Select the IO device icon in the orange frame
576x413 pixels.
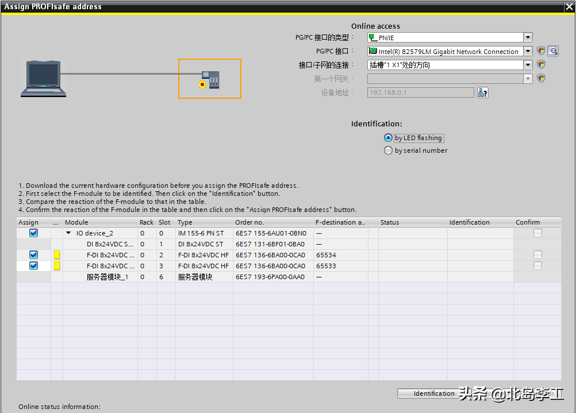(x=210, y=79)
